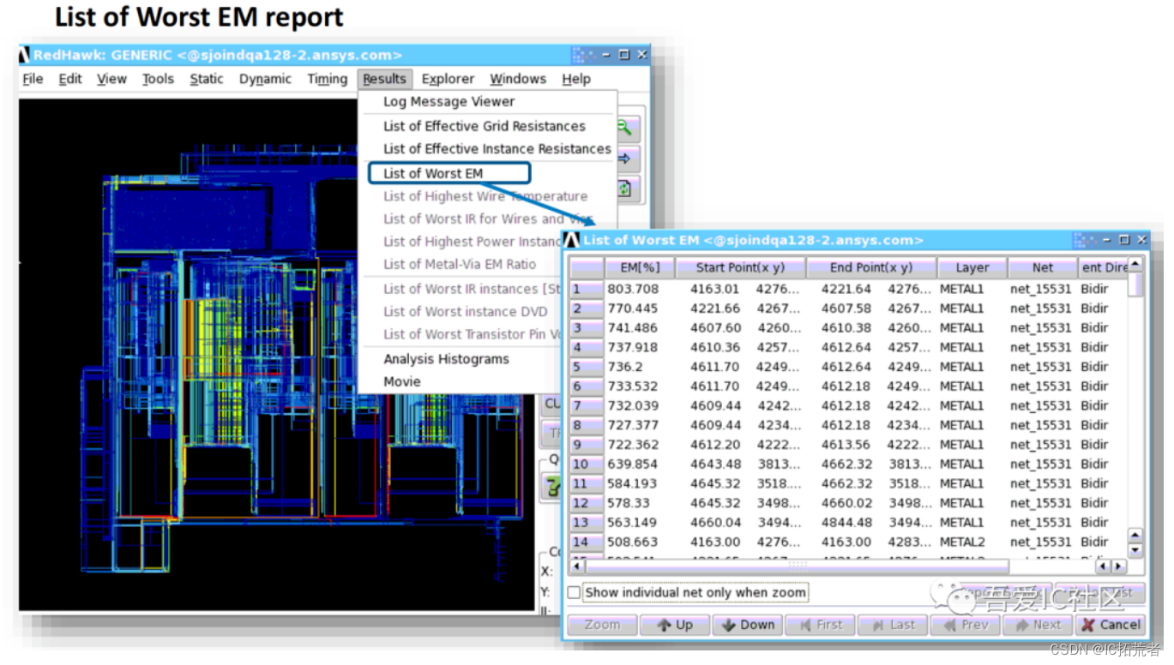Click the Last button

point(893,625)
